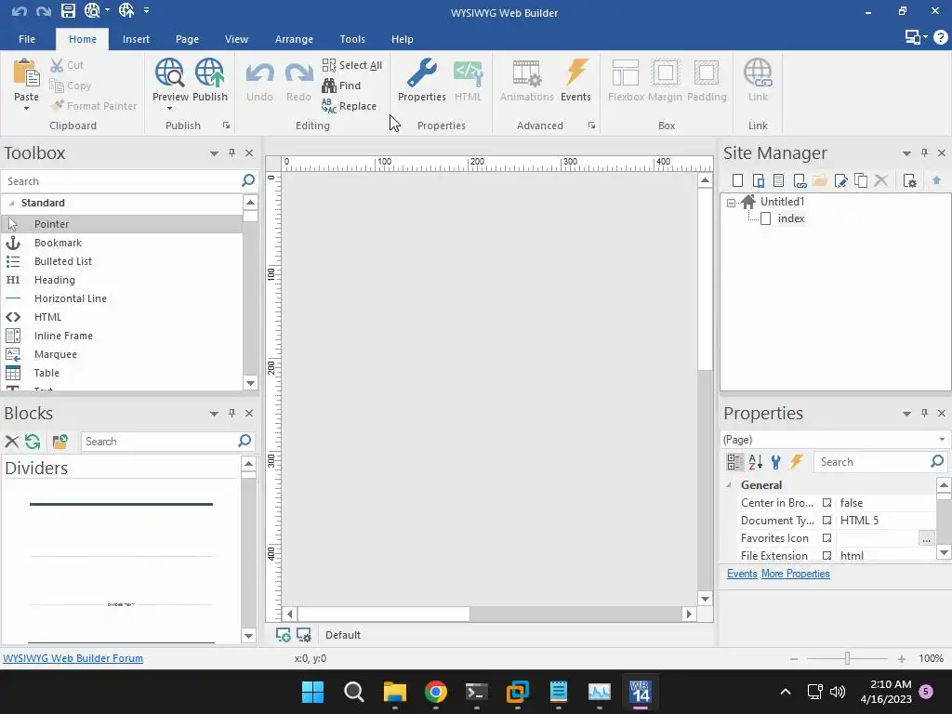Open Google Chrome from the taskbar
952x714 pixels.
point(435,692)
